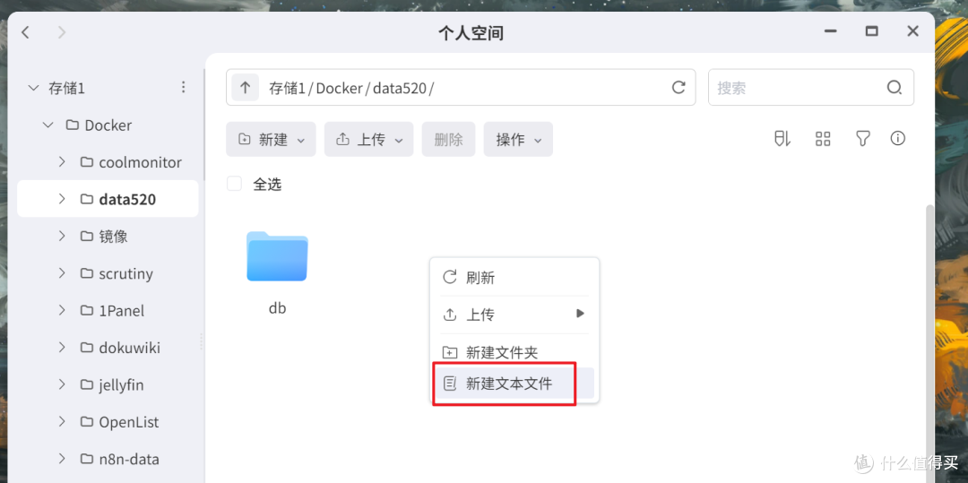Click the 存储1 segment in the path
Viewport: 968px width, 483px height.
tap(287, 88)
